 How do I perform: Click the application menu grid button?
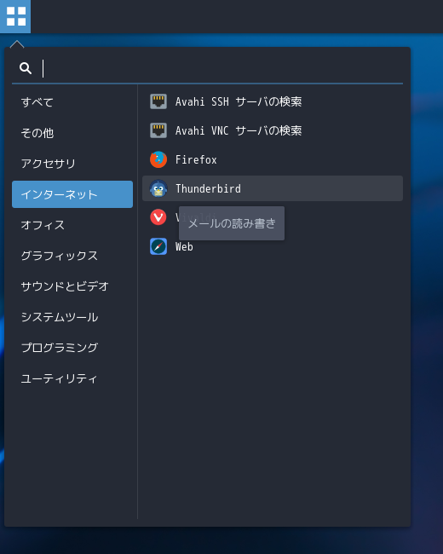click(15, 16)
